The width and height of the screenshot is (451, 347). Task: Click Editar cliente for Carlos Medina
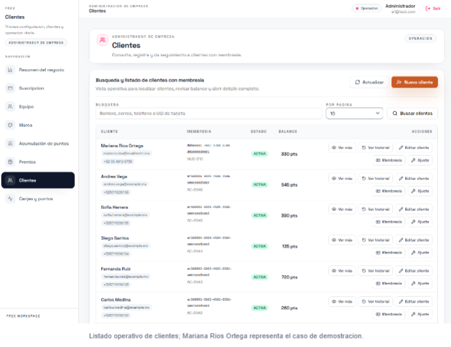click(413, 301)
